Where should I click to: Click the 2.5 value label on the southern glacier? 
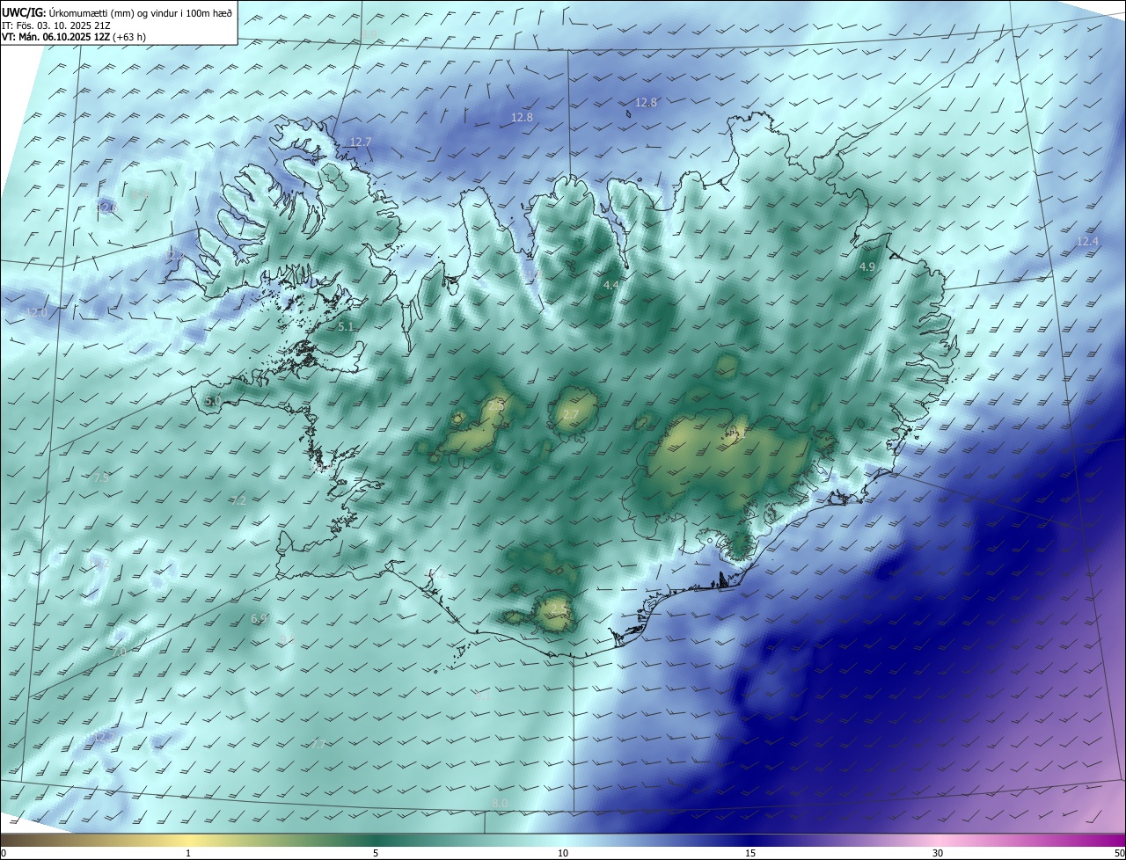558,609
